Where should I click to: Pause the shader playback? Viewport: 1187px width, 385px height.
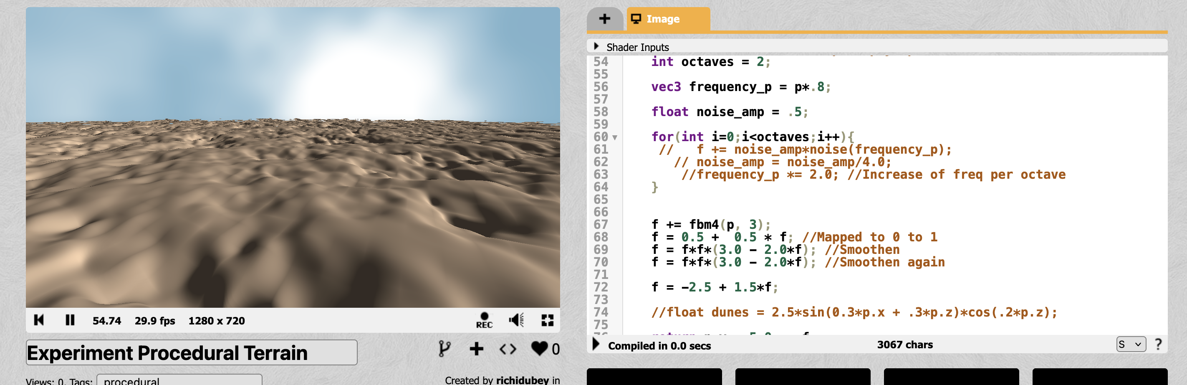[x=70, y=320]
